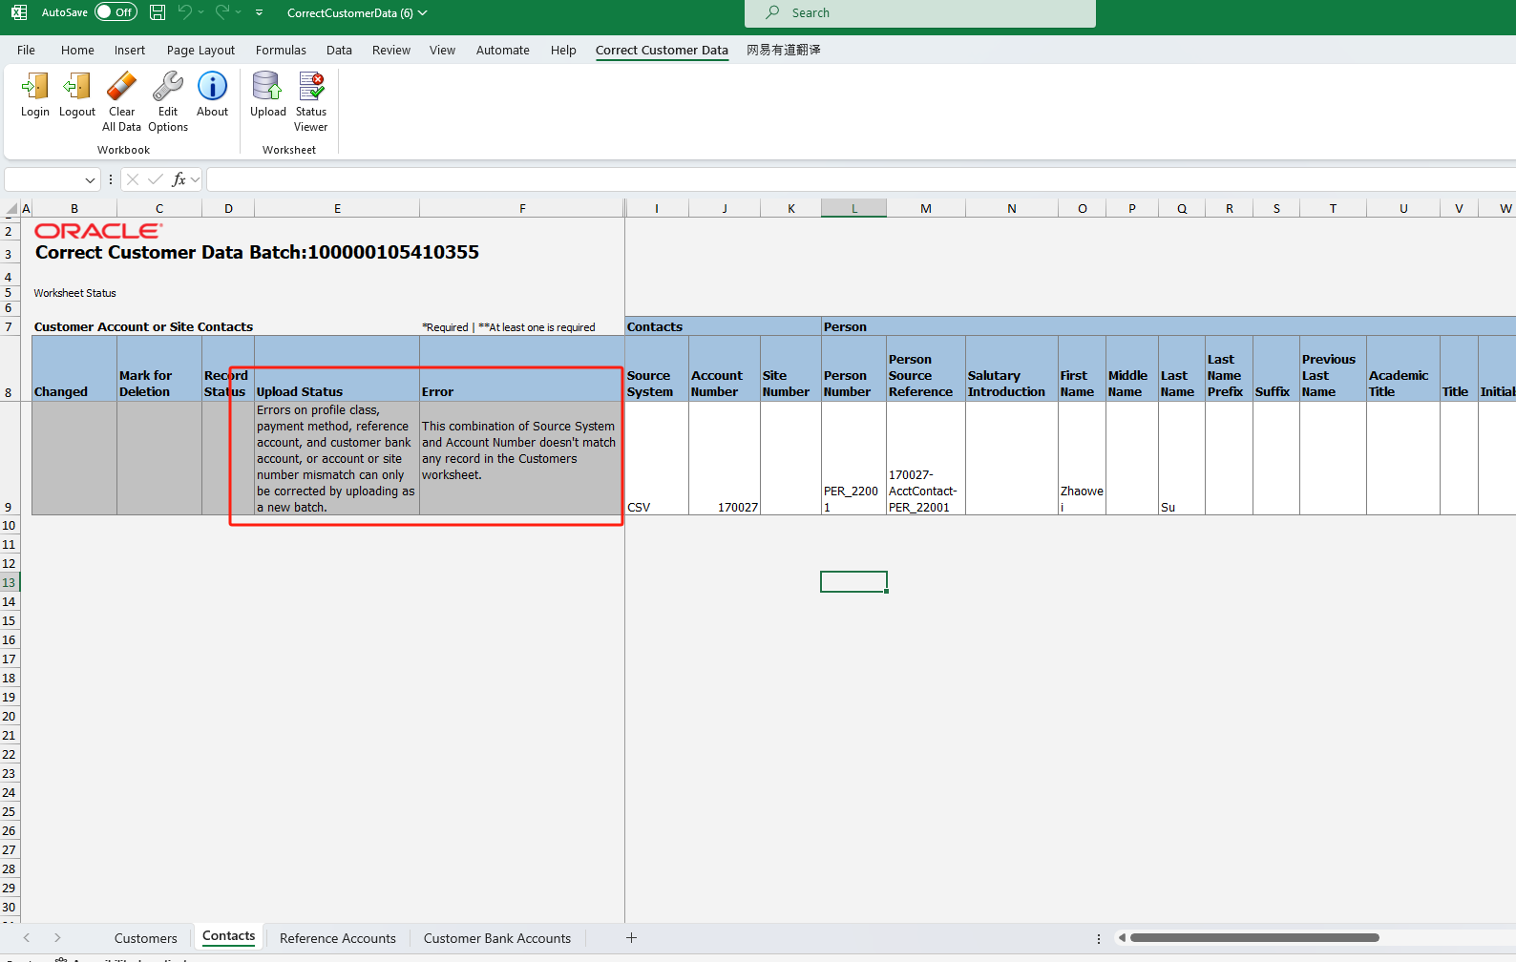Select the Correct Customer Data ribbon tab
Viewport: 1516px width, 962px height.
(x=662, y=51)
